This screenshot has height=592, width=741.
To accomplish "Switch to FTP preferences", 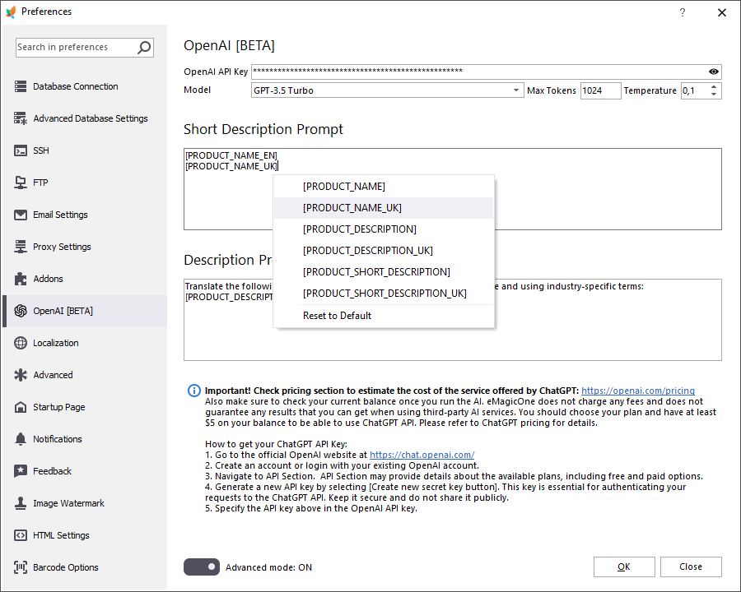I will coord(85,183).
